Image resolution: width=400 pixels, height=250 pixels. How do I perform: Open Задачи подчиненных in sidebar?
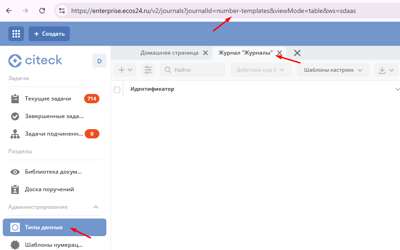[48, 134]
